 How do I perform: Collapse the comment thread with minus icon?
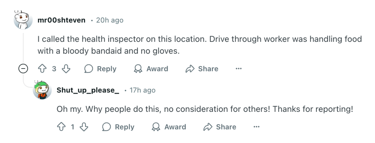[x=23, y=69]
